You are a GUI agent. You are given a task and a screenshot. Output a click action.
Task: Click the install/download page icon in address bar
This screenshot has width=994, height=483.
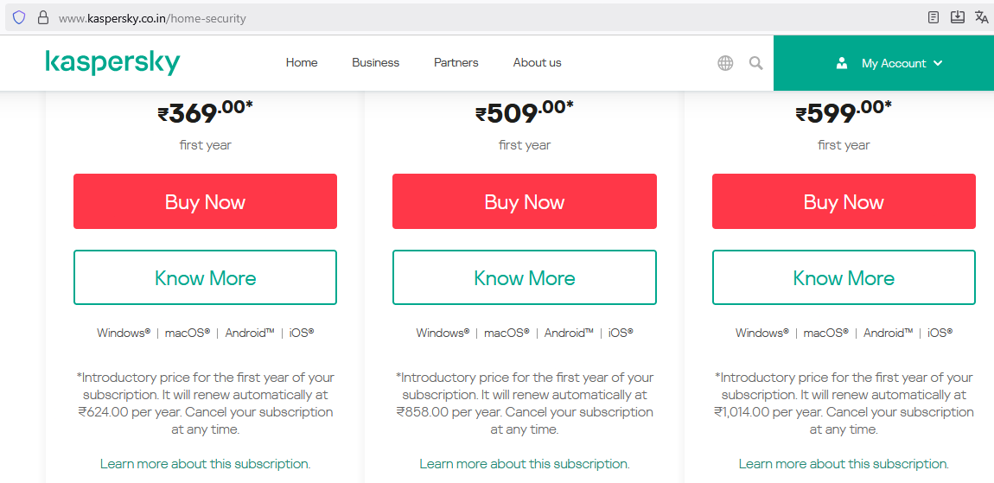[x=958, y=17]
